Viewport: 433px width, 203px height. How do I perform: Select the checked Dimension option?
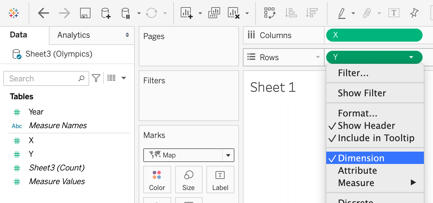361,158
